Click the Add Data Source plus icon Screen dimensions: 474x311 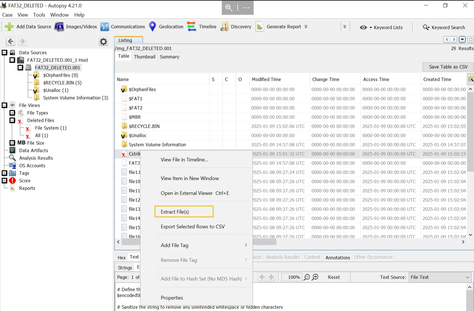[9, 27]
